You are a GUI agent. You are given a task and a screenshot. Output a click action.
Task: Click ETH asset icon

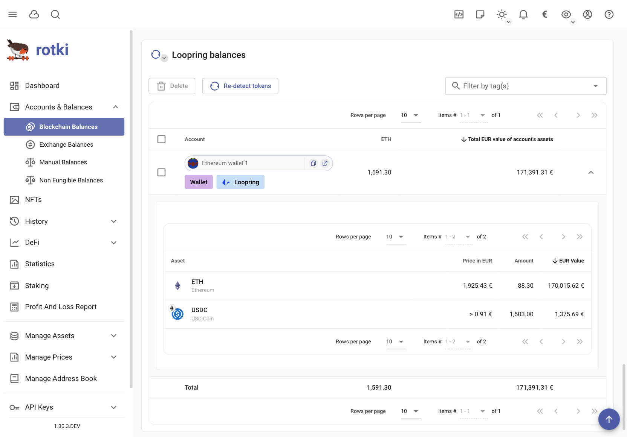(177, 286)
